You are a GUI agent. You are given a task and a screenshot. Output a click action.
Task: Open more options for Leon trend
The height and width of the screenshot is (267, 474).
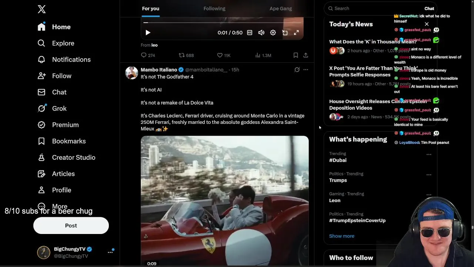pyautogui.click(x=429, y=194)
